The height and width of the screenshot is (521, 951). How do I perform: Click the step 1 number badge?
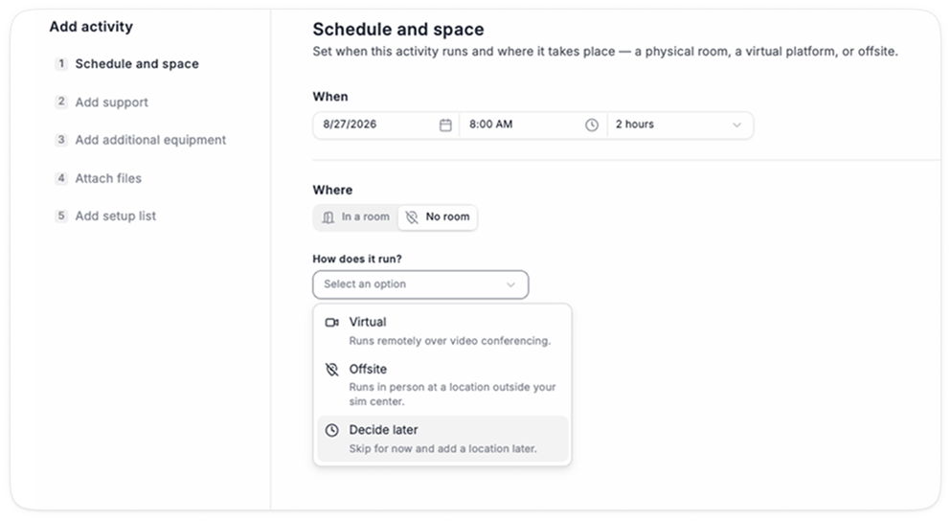coord(61,63)
